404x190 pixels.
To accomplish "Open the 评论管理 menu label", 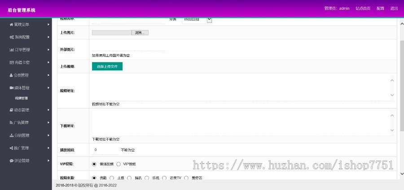I will 22,161.
